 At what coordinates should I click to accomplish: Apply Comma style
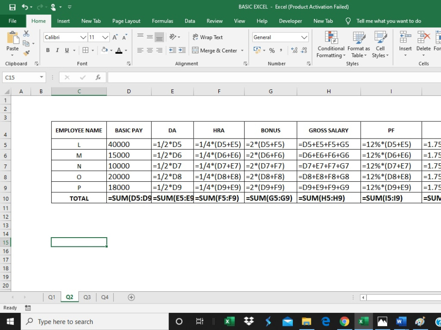281,51
